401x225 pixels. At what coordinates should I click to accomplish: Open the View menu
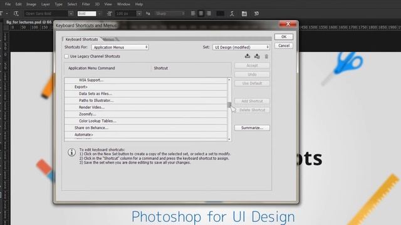click(x=108, y=4)
